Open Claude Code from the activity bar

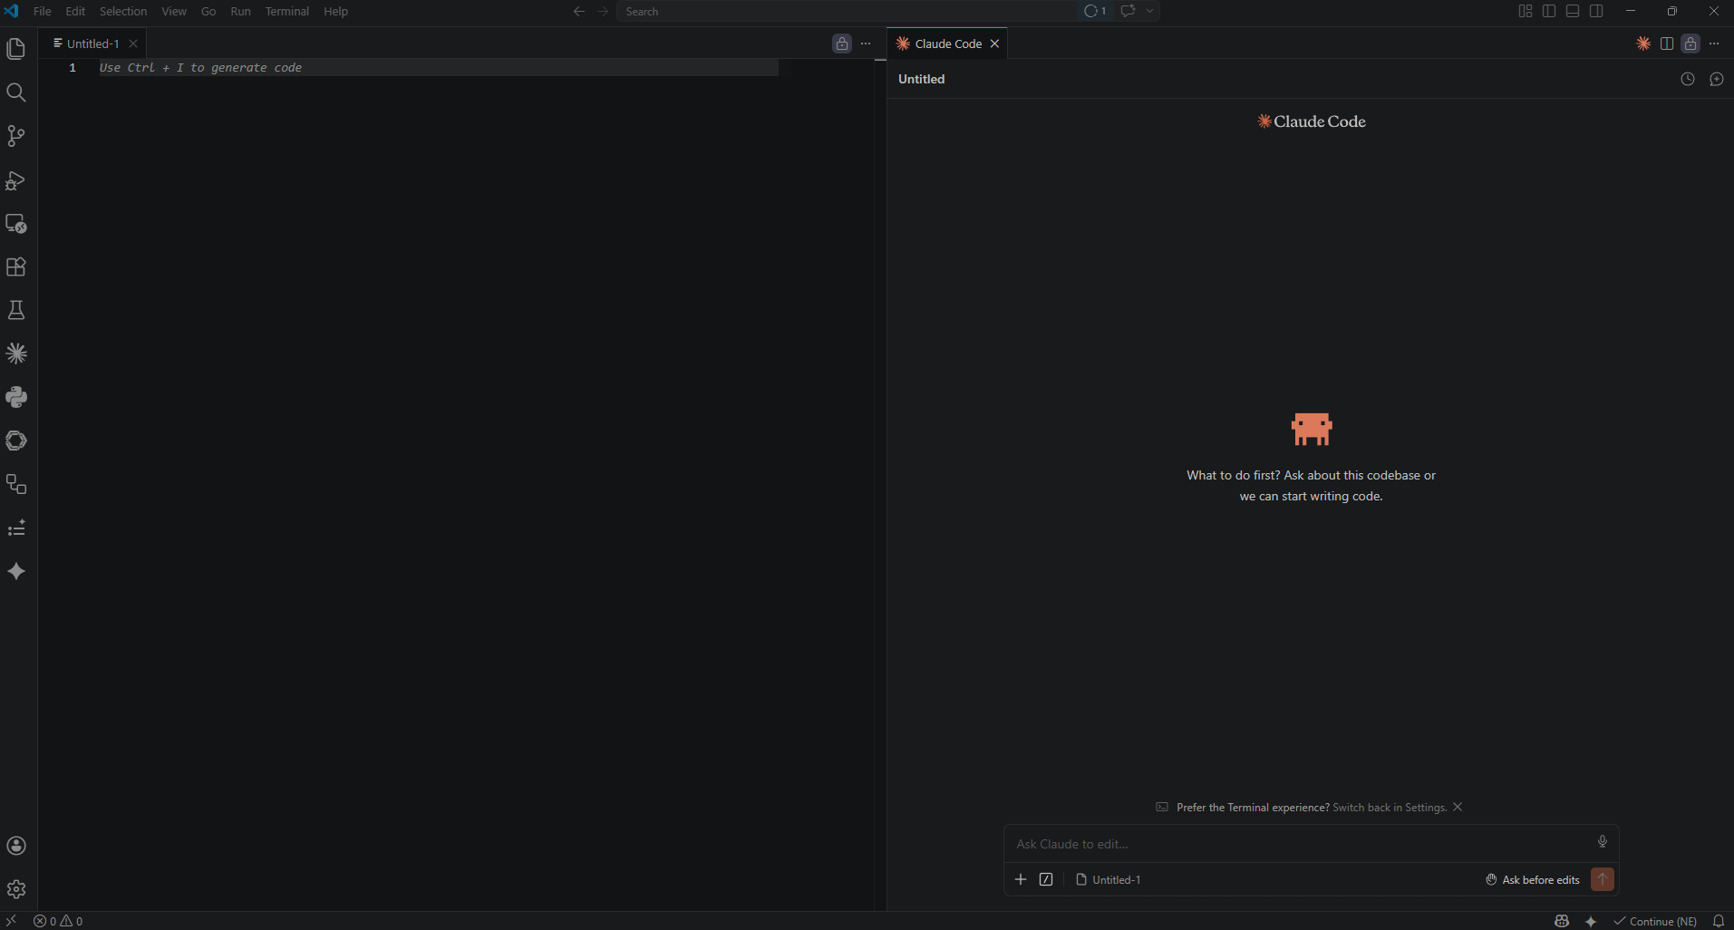pos(16,354)
